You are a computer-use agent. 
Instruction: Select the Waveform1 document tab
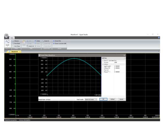click(x=15, y=52)
